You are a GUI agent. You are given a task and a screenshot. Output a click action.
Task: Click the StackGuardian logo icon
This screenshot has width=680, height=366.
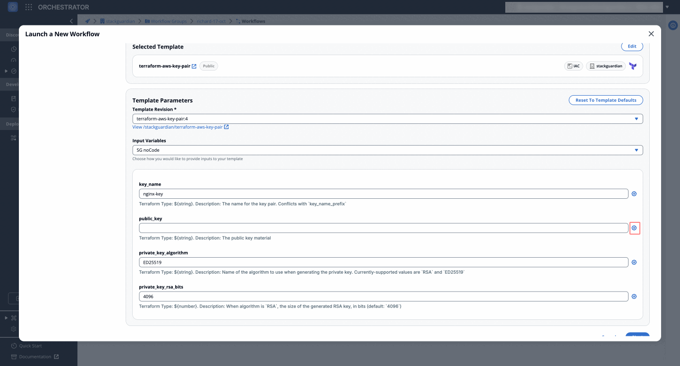click(13, 7)
